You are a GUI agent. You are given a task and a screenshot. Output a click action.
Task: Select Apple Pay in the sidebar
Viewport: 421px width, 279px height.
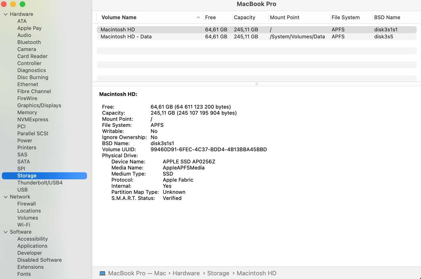click(29, 28)
